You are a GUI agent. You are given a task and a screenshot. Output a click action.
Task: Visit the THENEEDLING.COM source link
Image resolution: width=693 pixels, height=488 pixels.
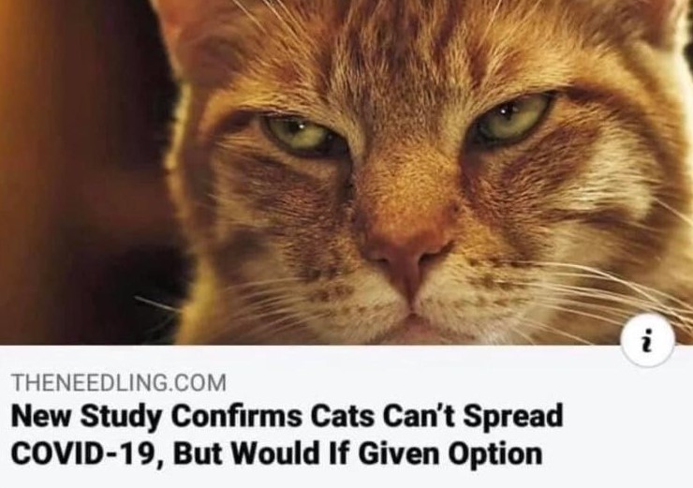[119, 383]
